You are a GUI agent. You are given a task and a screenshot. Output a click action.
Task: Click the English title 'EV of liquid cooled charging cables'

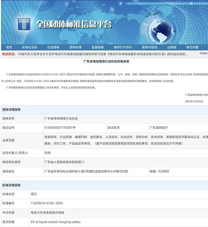[56, 222]
